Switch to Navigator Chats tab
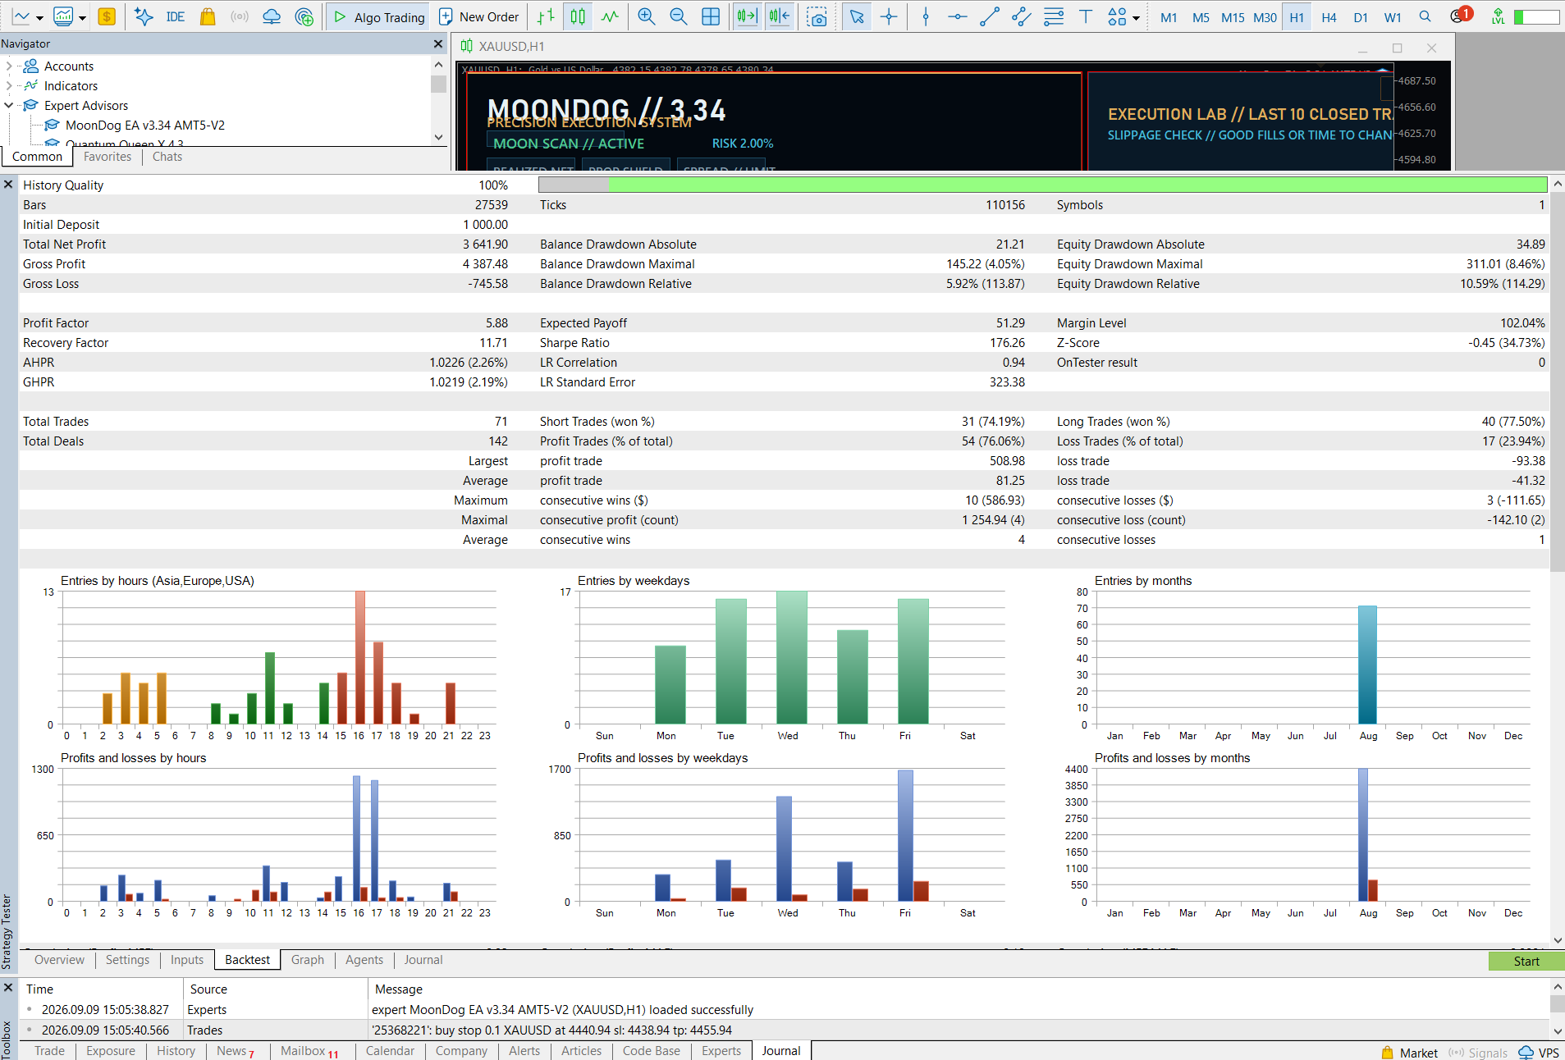This screenshot has width=1565, height=1060. (167, 157)
